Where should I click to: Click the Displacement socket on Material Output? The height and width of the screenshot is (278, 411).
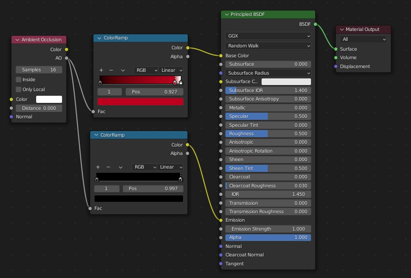(336, 67)
